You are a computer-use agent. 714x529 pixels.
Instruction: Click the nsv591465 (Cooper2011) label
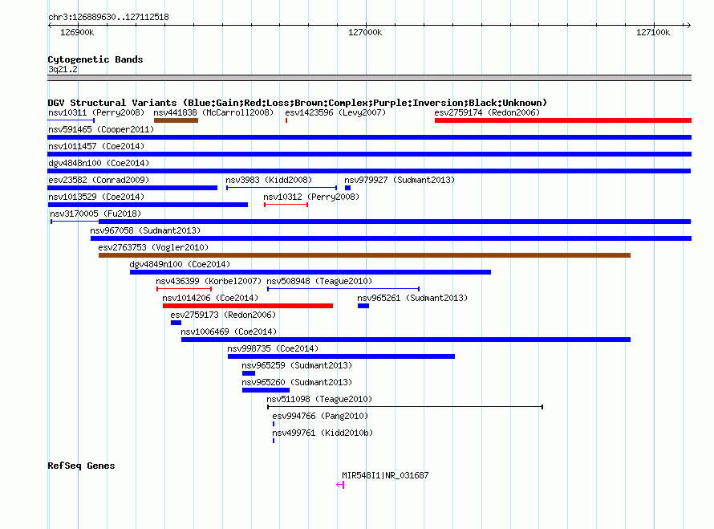tap(101, 129)
